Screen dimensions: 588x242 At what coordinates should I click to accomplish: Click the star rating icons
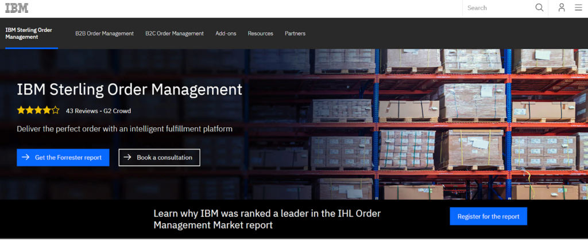38,110
